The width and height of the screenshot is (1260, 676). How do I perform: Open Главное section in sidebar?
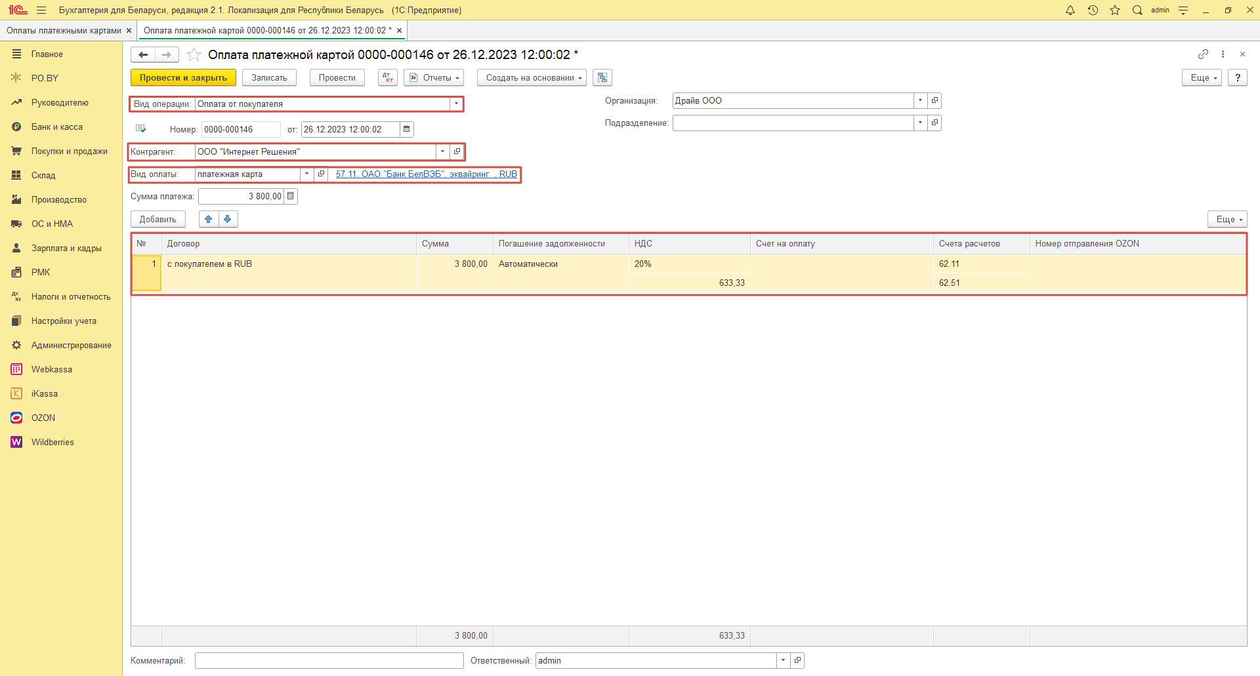(x=47, y=54)
